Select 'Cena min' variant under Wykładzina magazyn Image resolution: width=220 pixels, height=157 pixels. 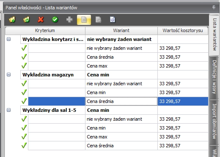121,92
